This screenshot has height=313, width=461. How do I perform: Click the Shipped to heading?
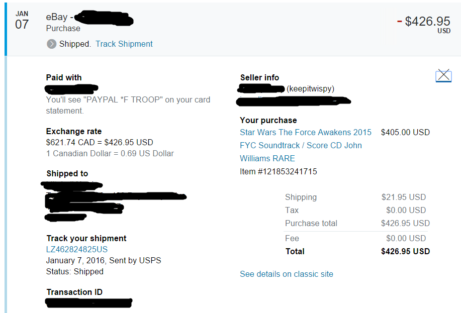click(67, 173)
